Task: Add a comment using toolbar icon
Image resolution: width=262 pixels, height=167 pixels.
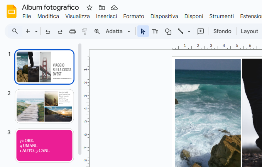Action: 201,32
